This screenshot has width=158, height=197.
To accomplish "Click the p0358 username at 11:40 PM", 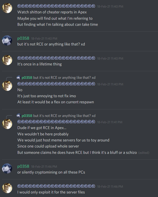I will click(23, 38).
